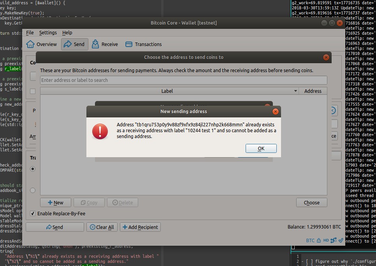Open the File menu
This screenshot has width=376, height=266.
coord(30,33)
